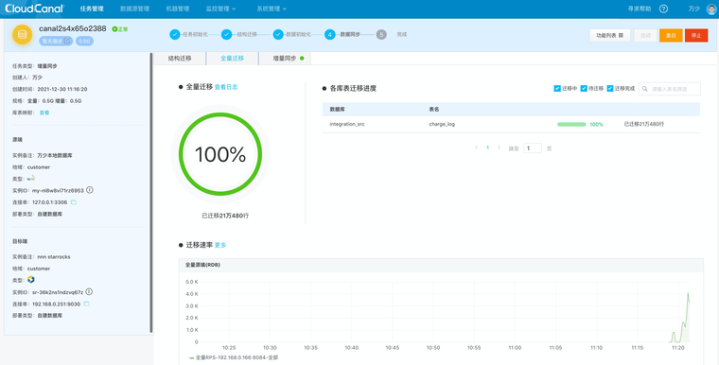Click the edit pencil next to 暂无描述
Viewport: 719px width, 365px height.
tap(67, 41)
